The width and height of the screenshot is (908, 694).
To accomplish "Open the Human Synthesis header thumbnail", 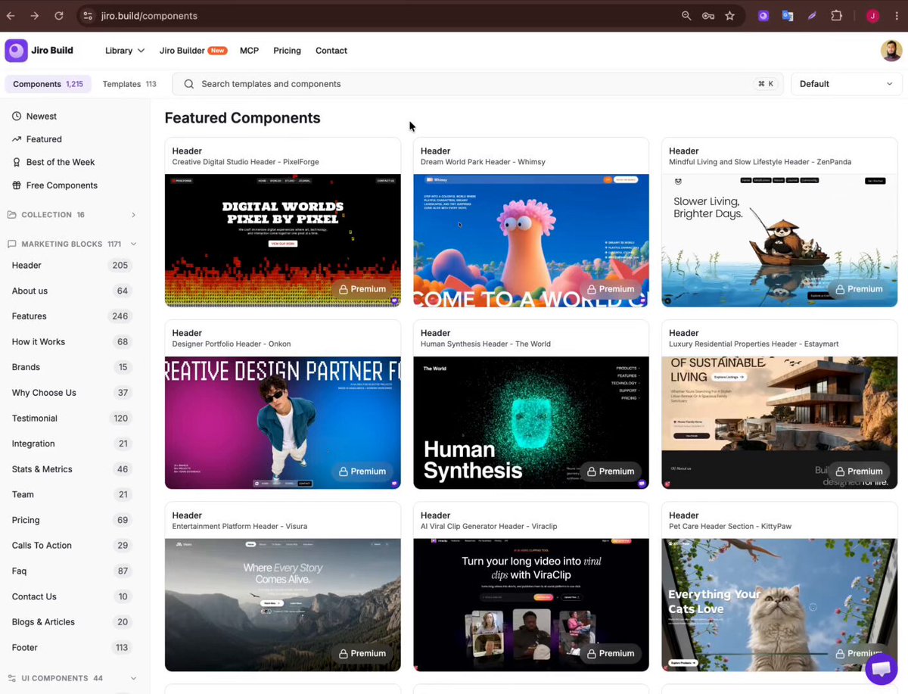I will 531,422.
